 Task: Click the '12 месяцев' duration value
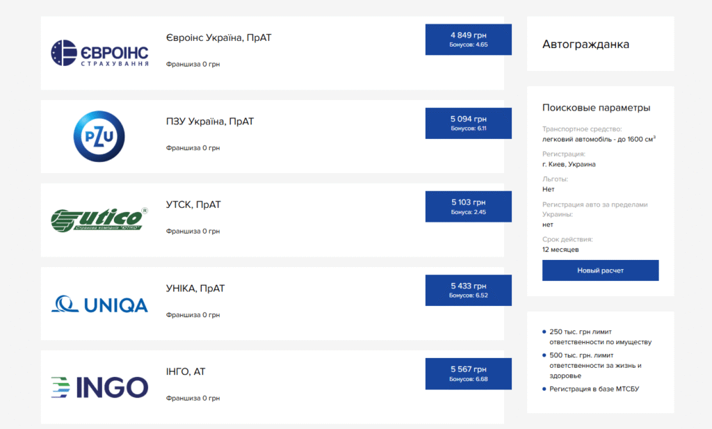tap(560, 250)
